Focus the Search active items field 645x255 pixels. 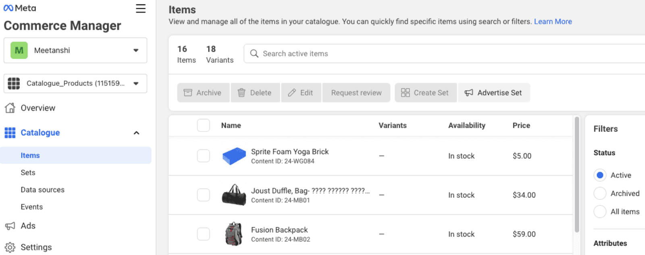(444, 54)
